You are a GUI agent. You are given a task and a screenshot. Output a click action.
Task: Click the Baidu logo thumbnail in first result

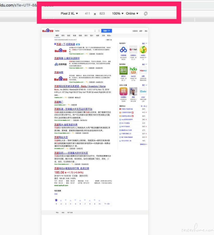[61, 50]
